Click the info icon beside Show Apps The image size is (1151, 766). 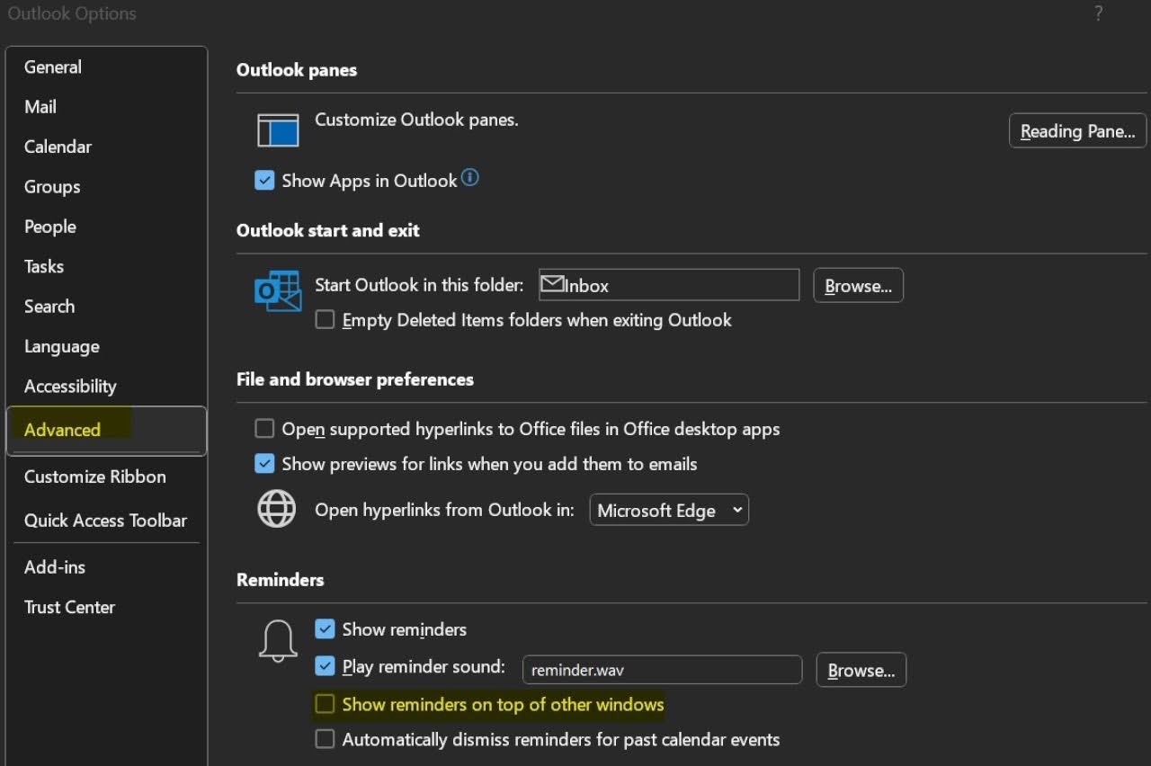470,178
